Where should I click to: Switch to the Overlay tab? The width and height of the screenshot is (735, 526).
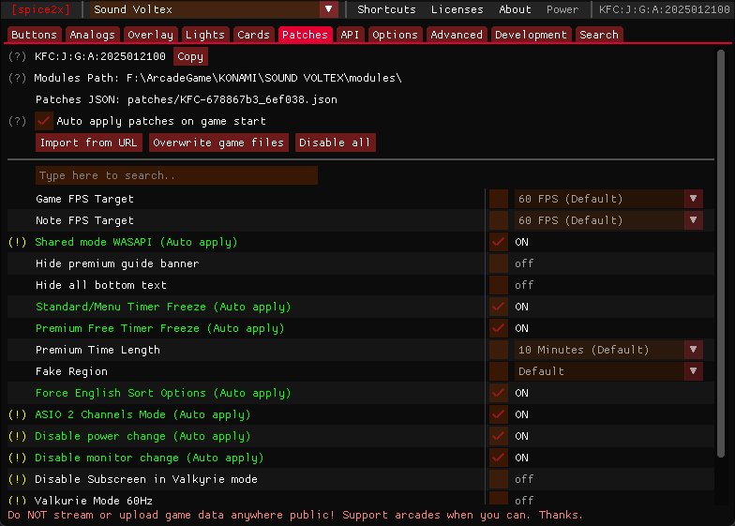point(150,35)
